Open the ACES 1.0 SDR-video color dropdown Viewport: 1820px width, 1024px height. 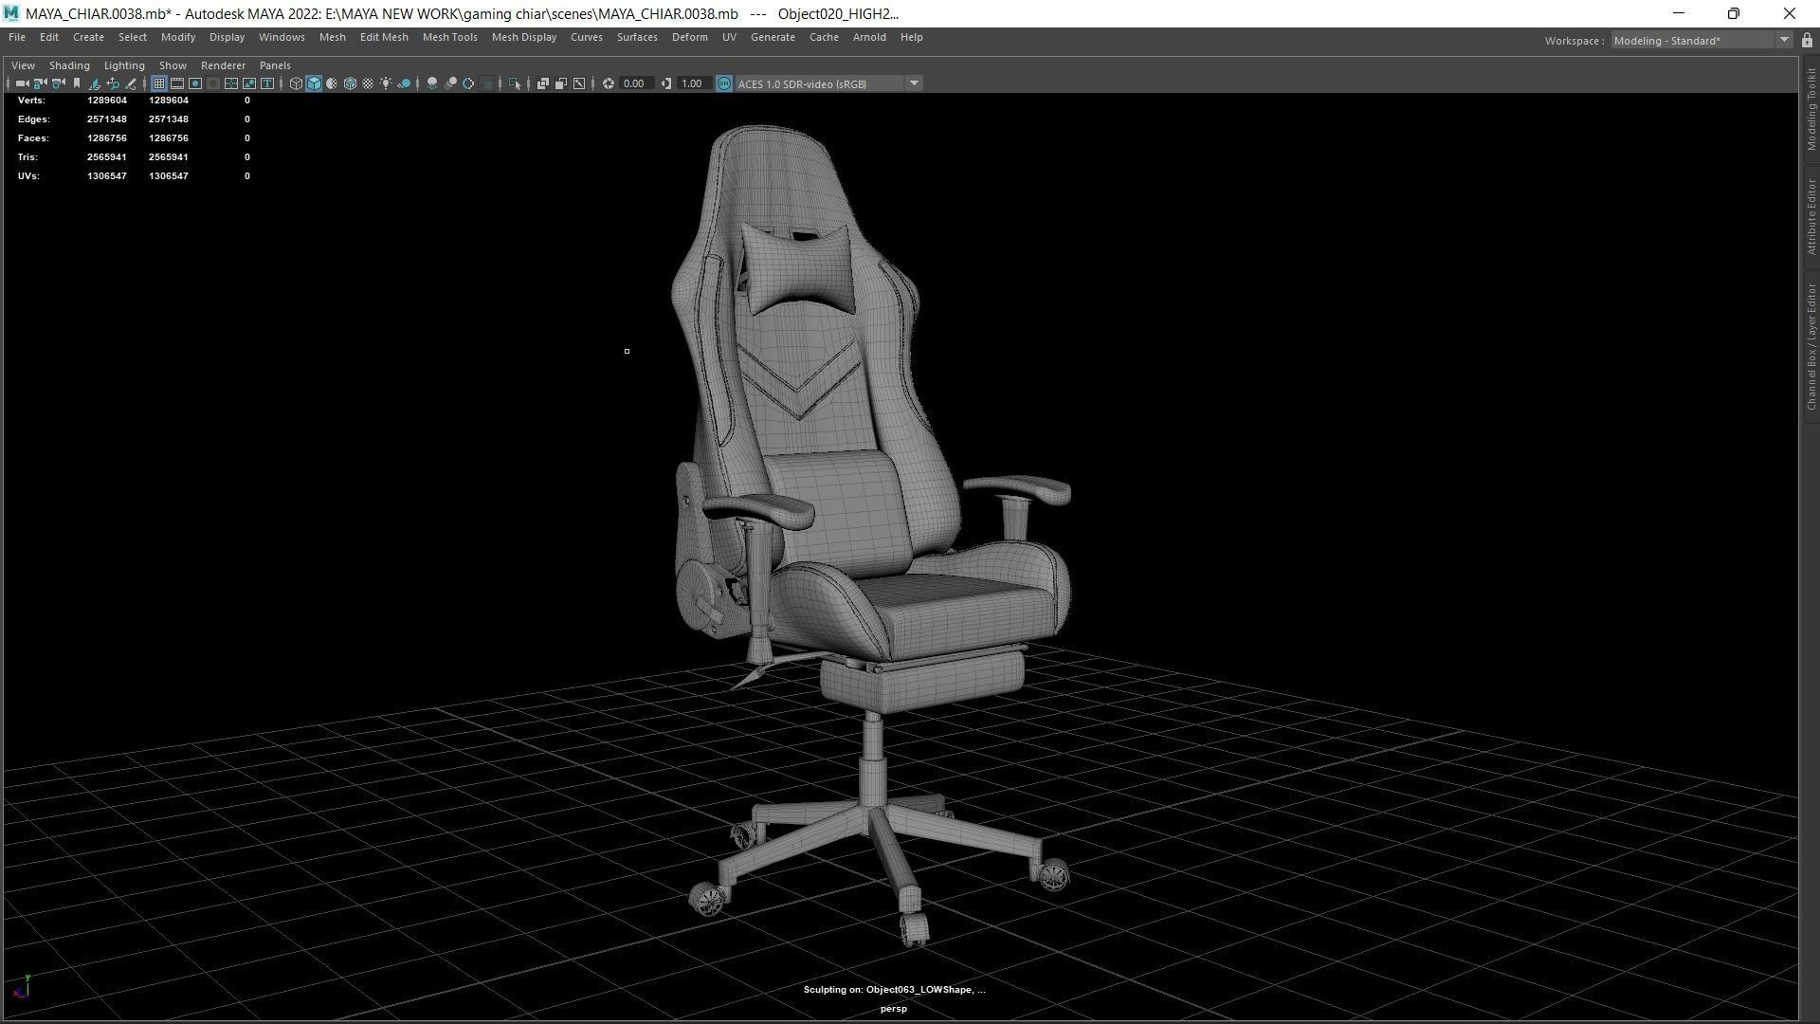821,83
